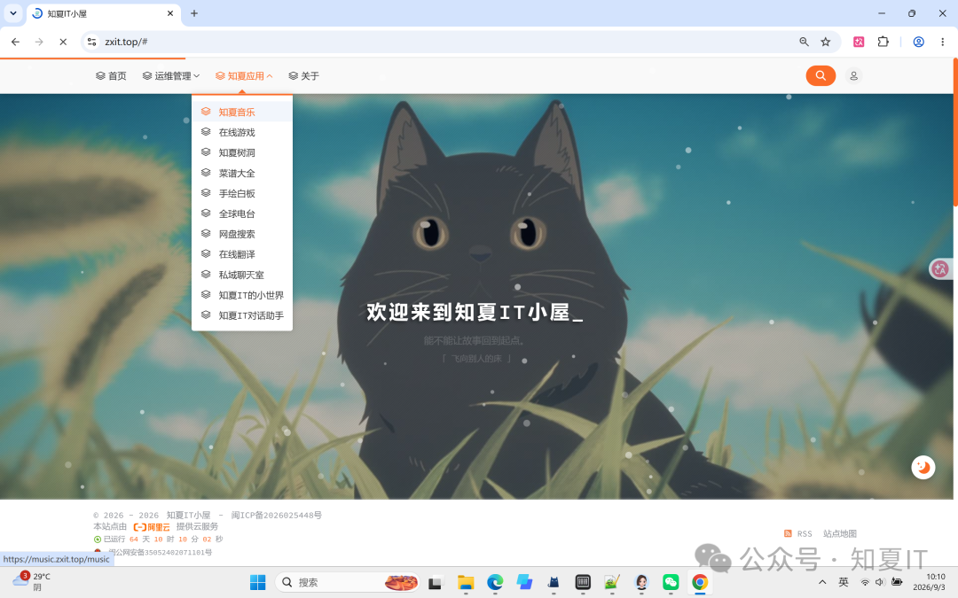Screen dimensions: 958x598
Task: Select the 知夏IT小屋 browser tab
Action: 103,13
